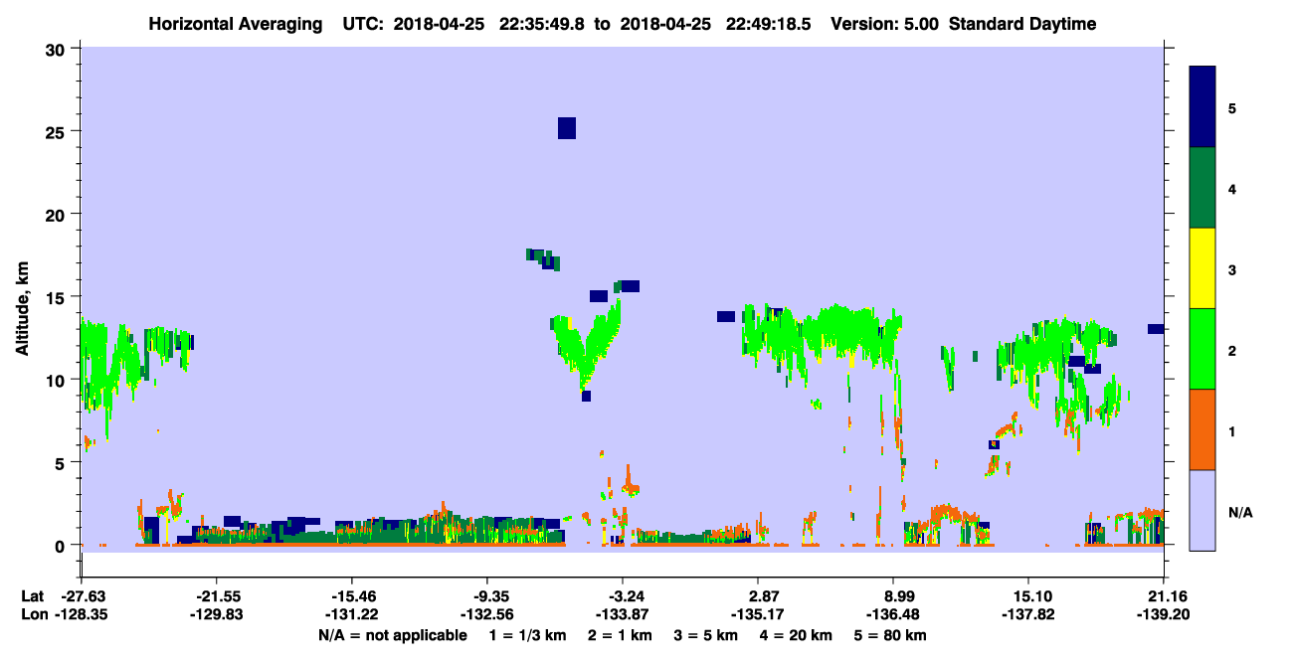Click the colorbar label 'N/A'

[x=1240, y=512]
